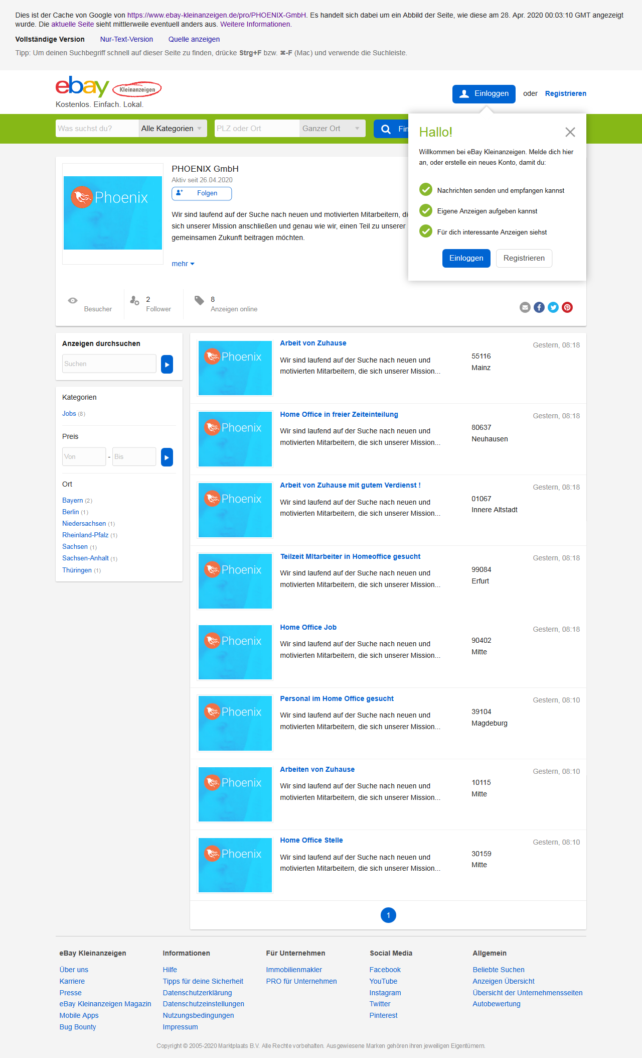The height and width of the screenshot is (1058, 642).
Task: Open Autobewertung footer link
Action: pos(497,1004)
